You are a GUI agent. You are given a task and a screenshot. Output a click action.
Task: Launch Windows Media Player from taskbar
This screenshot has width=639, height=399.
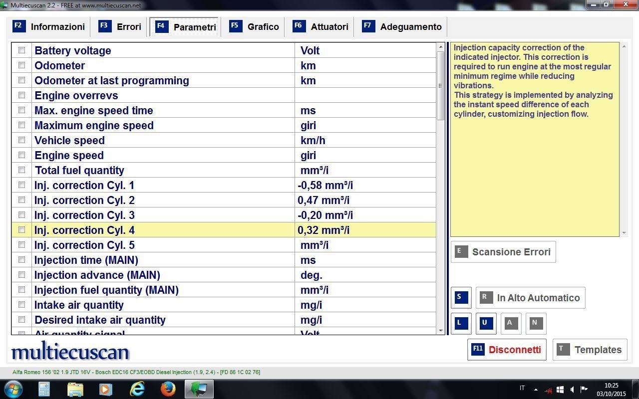(x=105, y=389)
